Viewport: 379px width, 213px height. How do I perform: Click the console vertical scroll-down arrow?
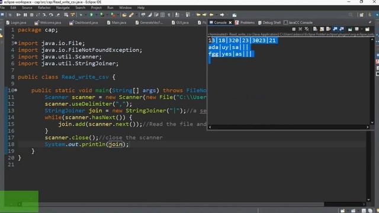[372, 122]
